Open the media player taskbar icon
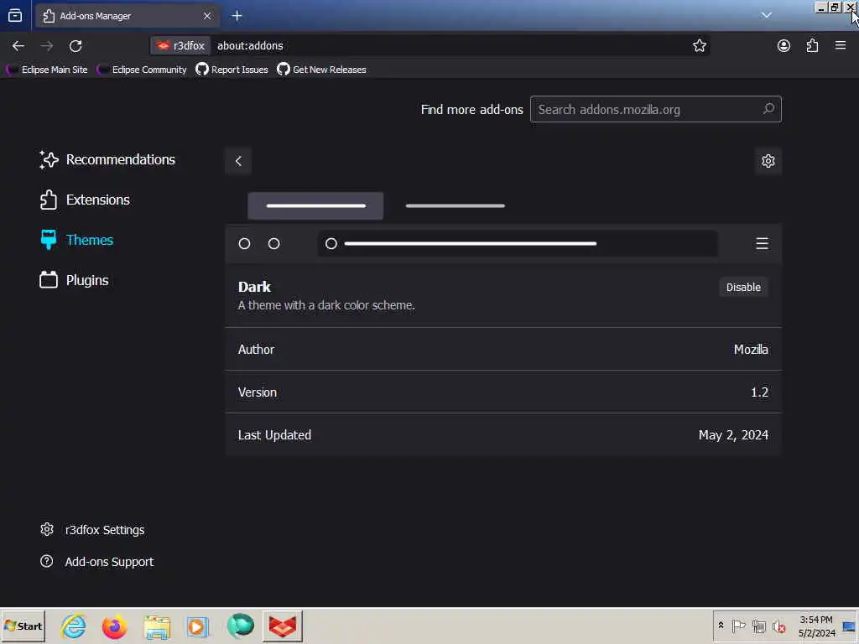This screenshot has height=644, width=859. (198, 626)
